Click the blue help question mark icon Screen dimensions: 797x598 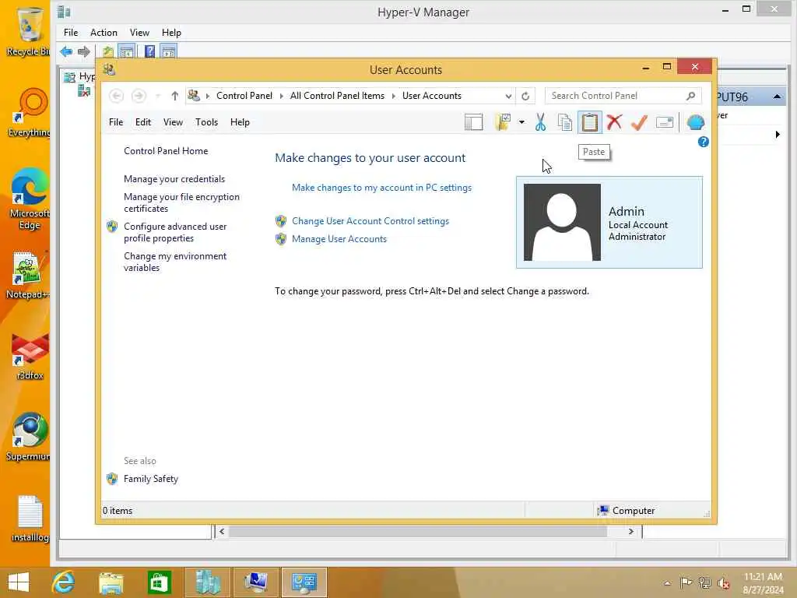click(x=703, y=142)
